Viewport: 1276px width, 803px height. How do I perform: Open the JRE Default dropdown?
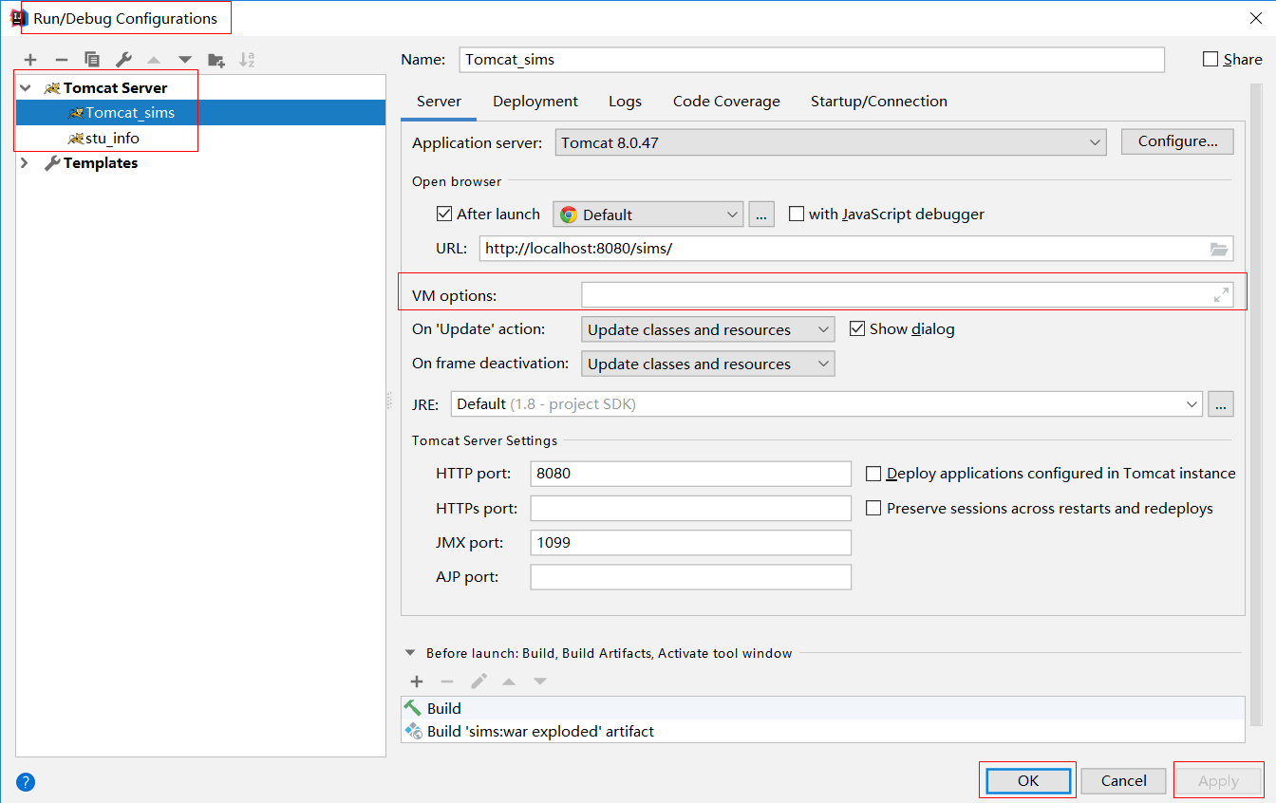point(827,404)
